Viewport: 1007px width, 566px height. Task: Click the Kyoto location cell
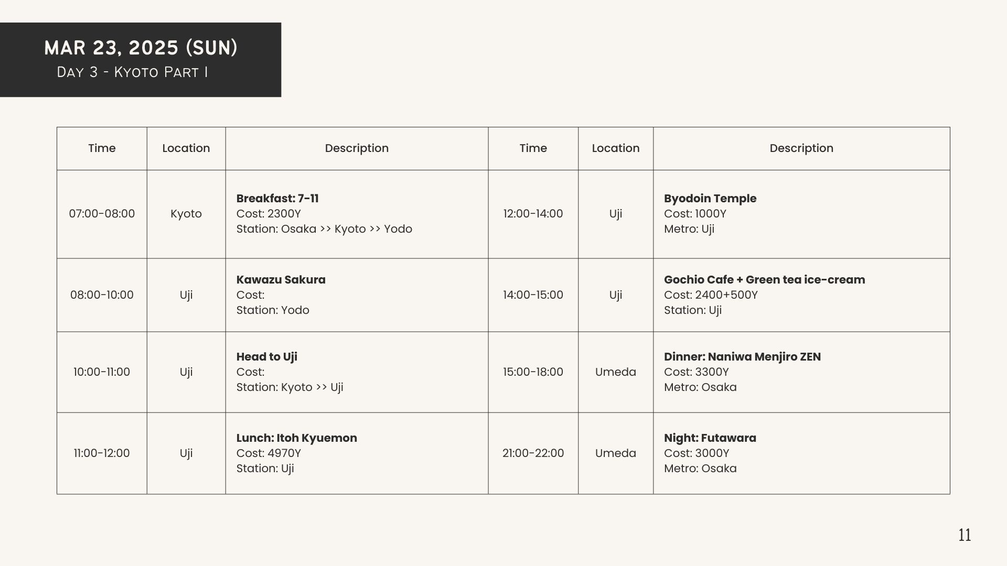[x=186, y=214]
